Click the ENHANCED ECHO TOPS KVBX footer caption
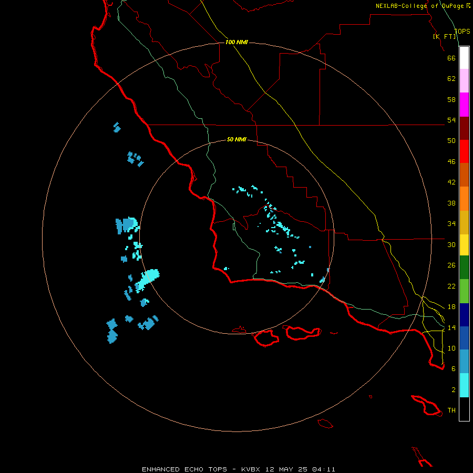The height and width of the screenshot is (473, 473). pos(238,469)
